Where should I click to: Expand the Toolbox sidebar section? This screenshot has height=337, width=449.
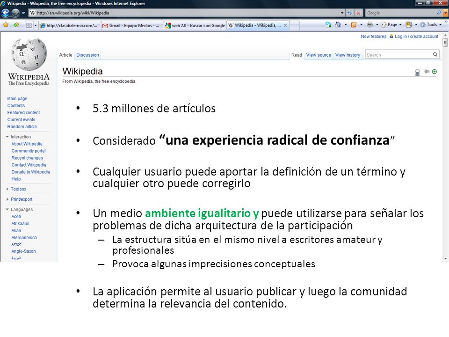[x=16, y=189]
